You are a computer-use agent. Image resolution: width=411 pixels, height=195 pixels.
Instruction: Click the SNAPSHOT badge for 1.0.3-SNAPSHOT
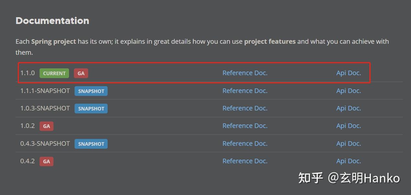click(x=91, y=109)
